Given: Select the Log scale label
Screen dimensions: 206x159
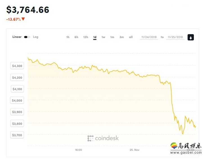Looking at the screenshot, I should click(36, 37).
